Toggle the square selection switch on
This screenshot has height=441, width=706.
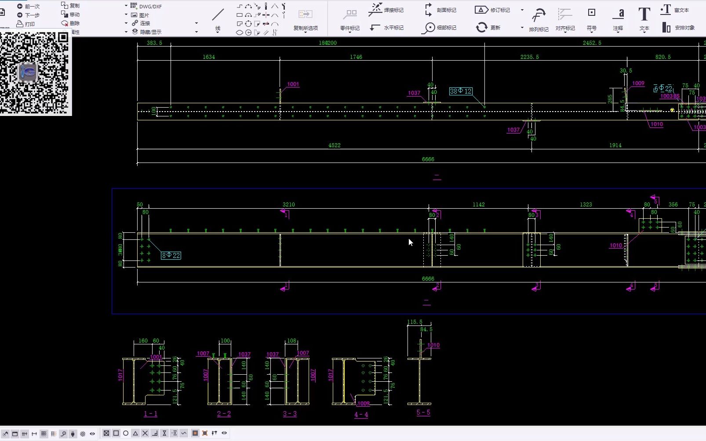(116, 434)
